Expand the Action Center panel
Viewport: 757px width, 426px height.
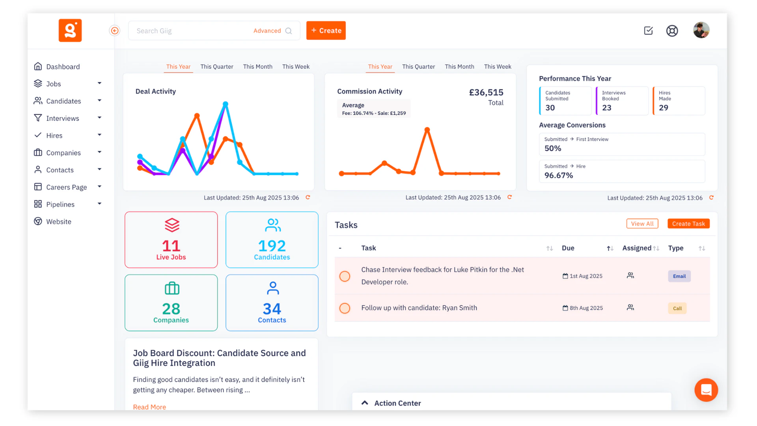[x=365, y=403]
